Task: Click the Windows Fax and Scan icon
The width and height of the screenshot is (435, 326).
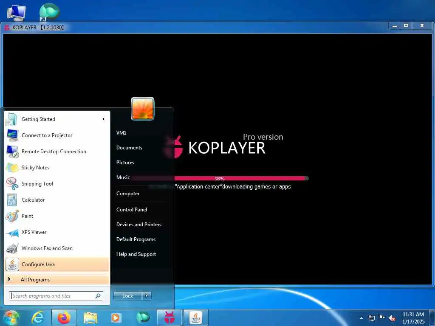Action: (12, 248)
